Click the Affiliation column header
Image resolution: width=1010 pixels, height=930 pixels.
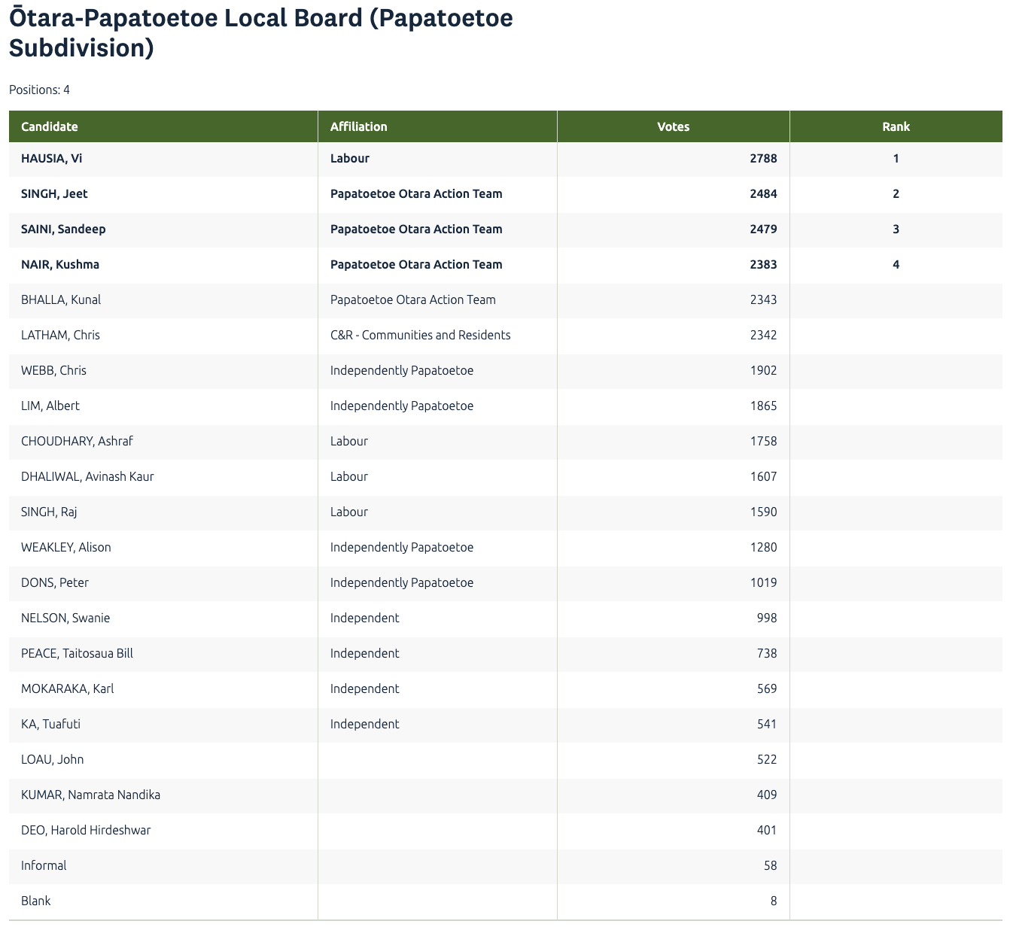(x=358, y=126)
